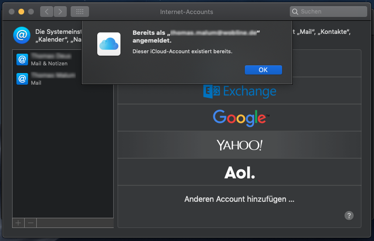Click the Internet-Accounts window title
This screenshot has height=241, width=374.
(x=187, y=12)
